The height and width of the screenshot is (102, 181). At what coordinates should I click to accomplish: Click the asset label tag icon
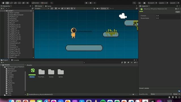coord(179,91)
